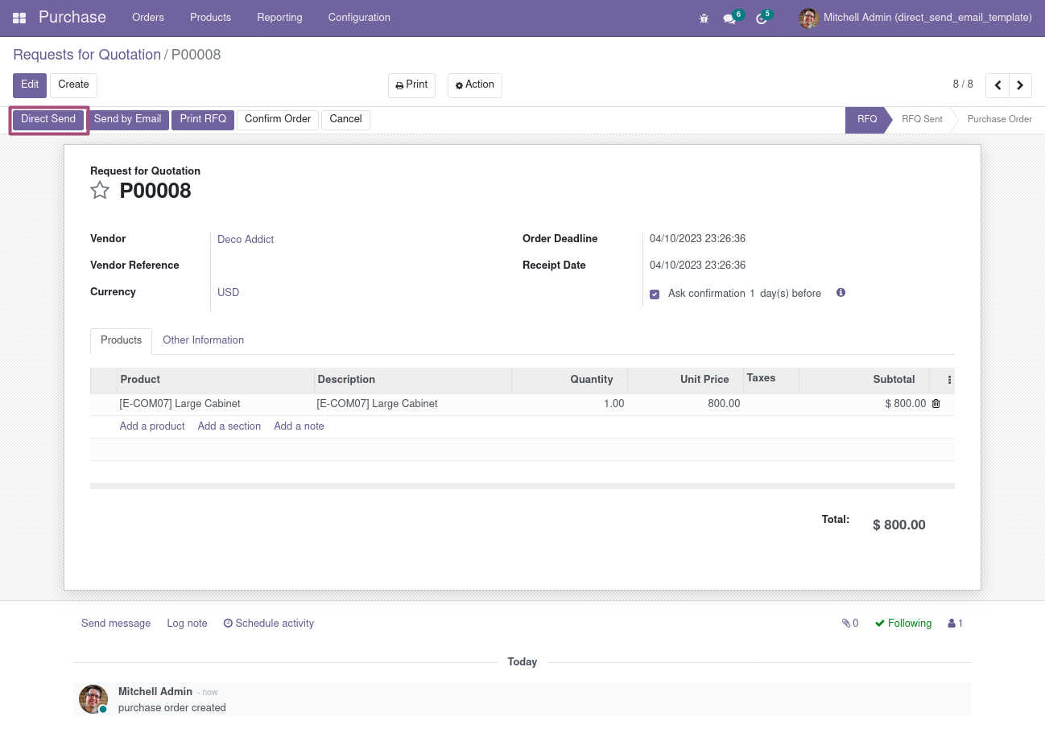1045x737 pixels.
Task: Click the Confirm Order button
Action: (x=278, y=120)
